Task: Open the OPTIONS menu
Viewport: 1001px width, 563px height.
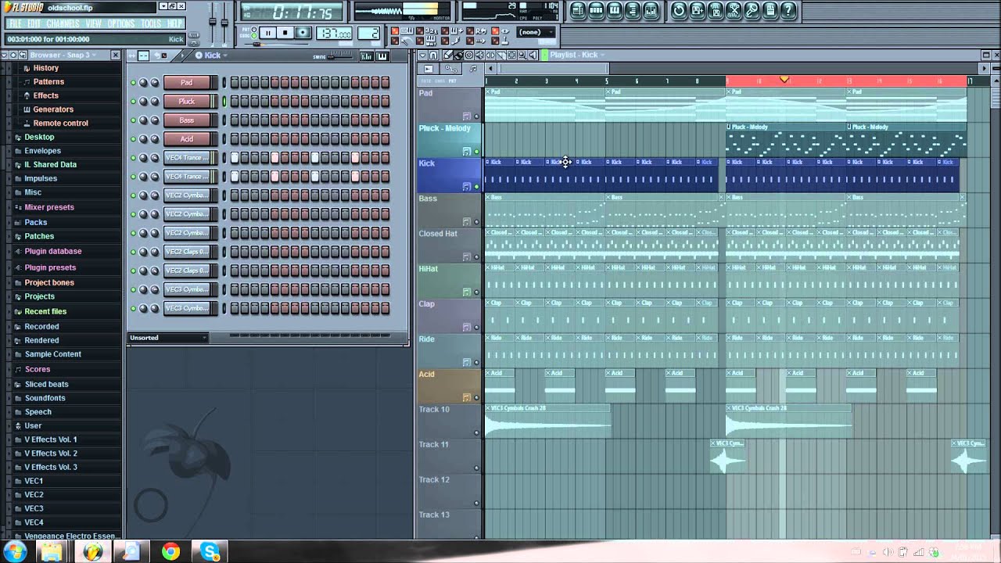Action: coord(121,23)
